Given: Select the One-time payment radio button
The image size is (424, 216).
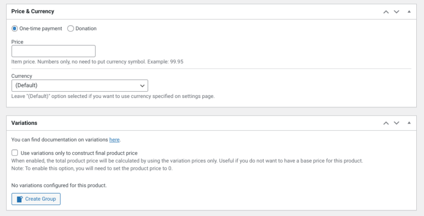Looking at the screenshot, I should [15, 29].
